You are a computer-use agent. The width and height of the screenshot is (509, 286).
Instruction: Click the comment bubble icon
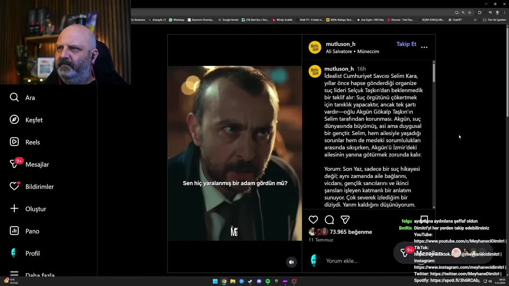coord(329,220)
